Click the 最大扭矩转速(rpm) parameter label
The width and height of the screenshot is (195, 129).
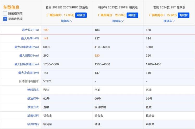(x=27, y=64)
